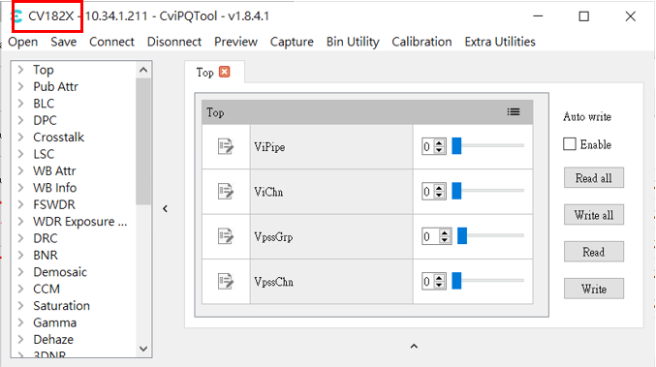Viewport: 656px width, 367px height.
Task: Click the ViChn edit icon
Action: pos(226,192)
